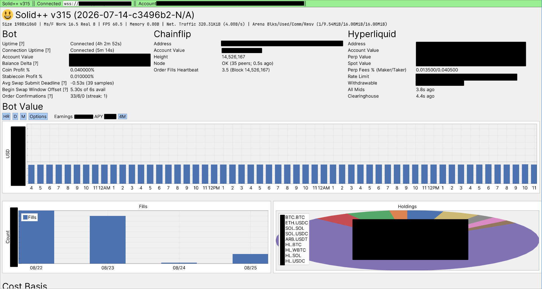The height and width of the screenshot is (289, 542).
Task: Click the blue Fills legend swatch
Action: tap(25, 217)
